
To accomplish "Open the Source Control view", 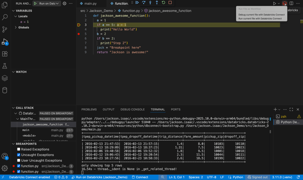I will coord(4,30).
